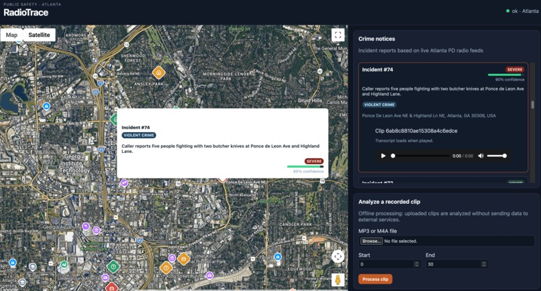Select the Incident #74 heading in the sidebar
This screenshot has height=291, width=541.
(377, 69)
